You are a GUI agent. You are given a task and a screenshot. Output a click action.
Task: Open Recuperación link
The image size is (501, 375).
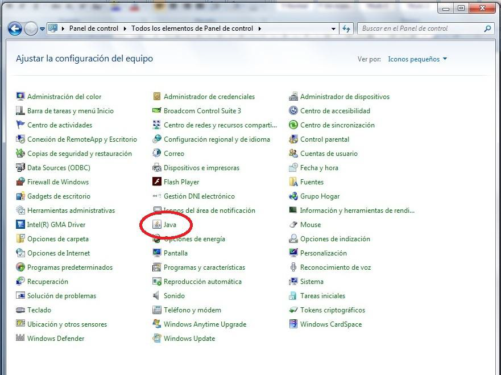coord(48,281)
